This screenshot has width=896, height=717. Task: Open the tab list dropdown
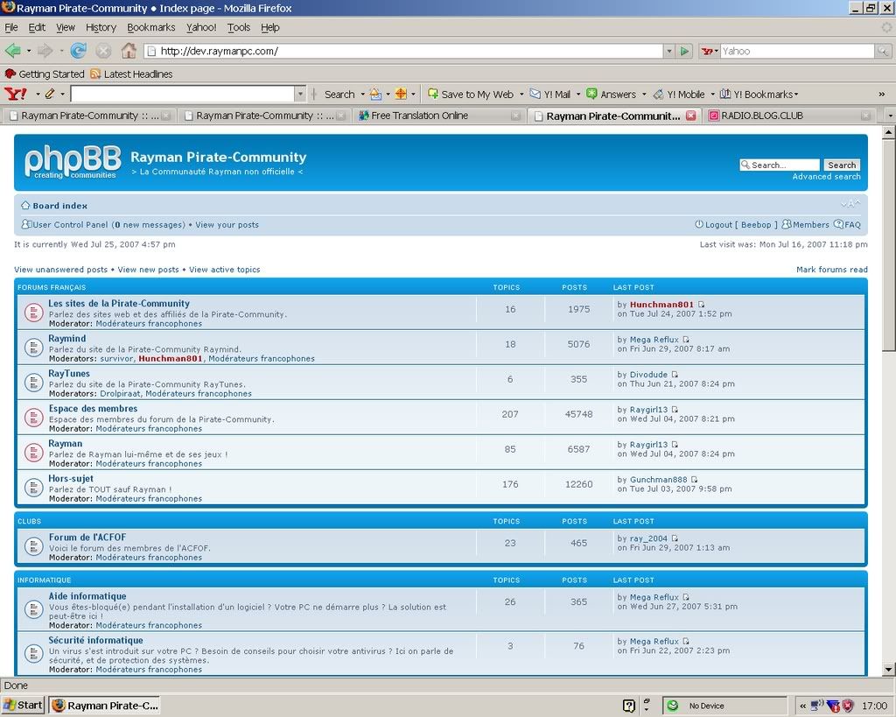890,116
